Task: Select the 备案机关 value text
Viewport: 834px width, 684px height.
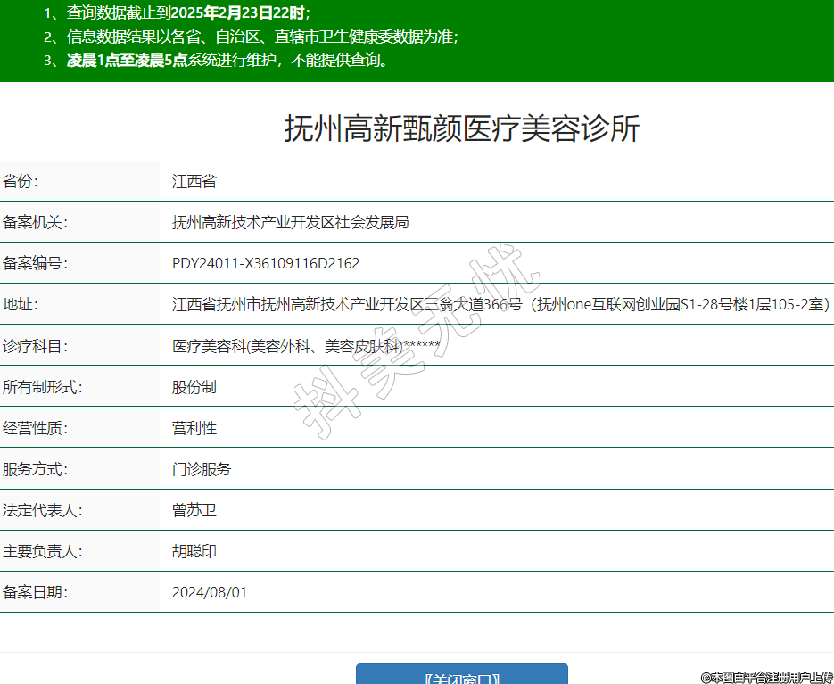Action: point(290,223)
